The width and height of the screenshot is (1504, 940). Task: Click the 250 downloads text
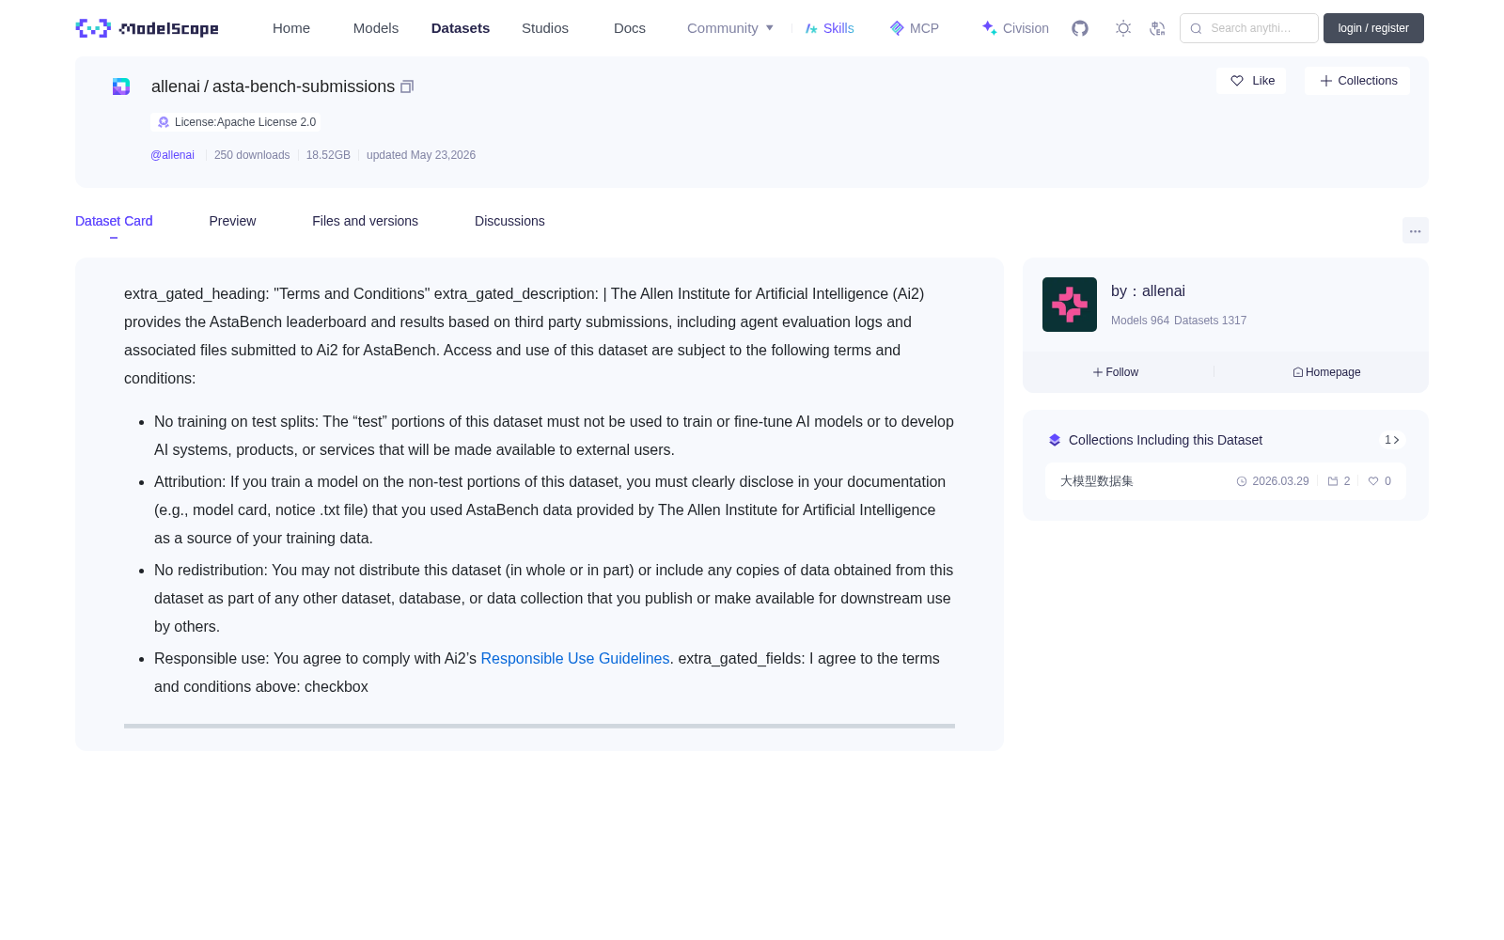pyautogui.click(x=252, y=155)
